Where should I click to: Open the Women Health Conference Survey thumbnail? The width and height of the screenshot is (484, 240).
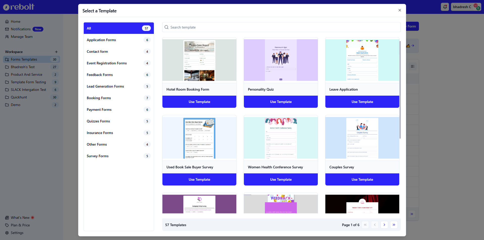(x=281, y=138)
